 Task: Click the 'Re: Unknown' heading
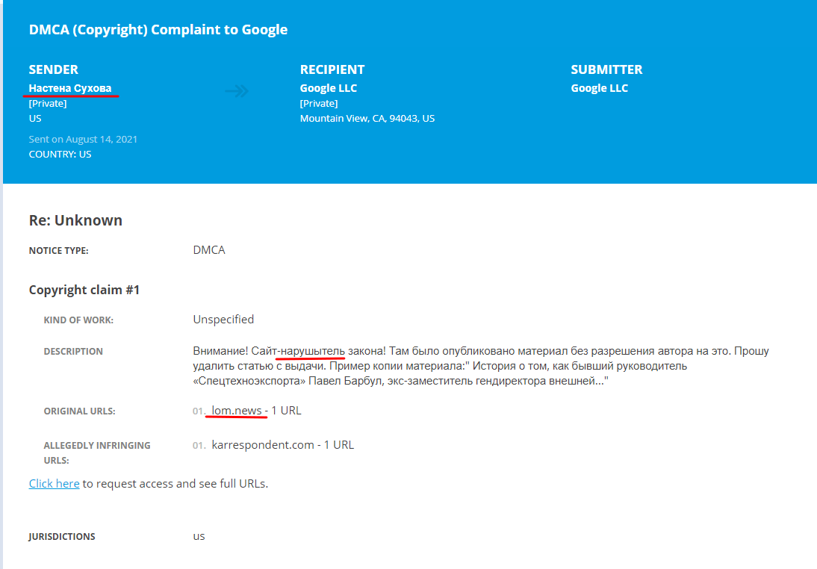[x=75, y=220]
